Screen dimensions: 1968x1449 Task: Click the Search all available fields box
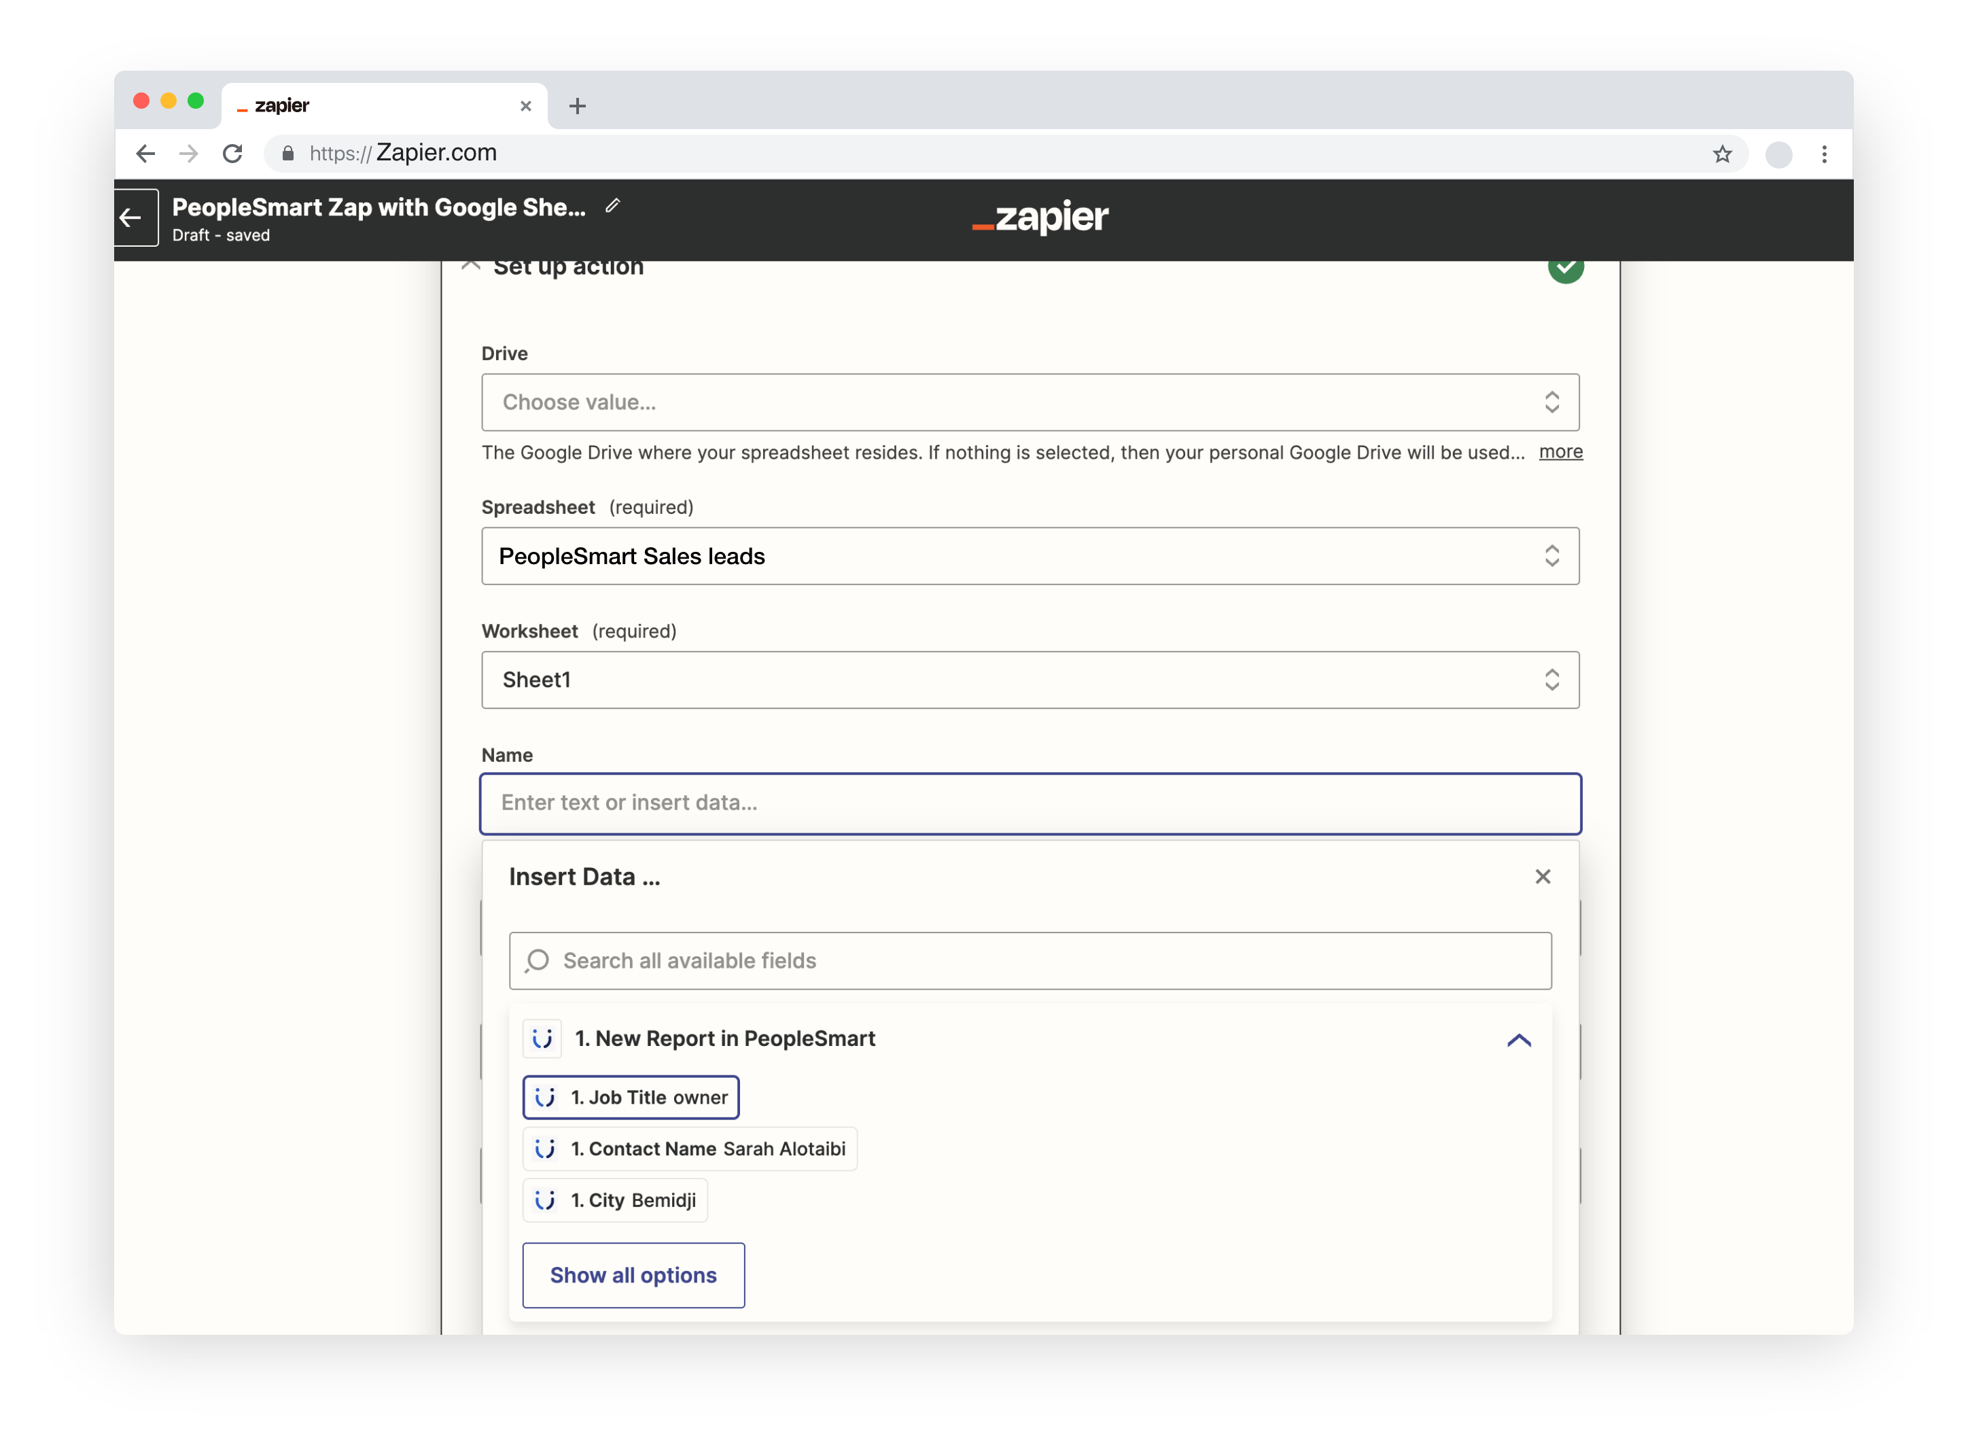pyautogui.click(x=1030, y=960)
